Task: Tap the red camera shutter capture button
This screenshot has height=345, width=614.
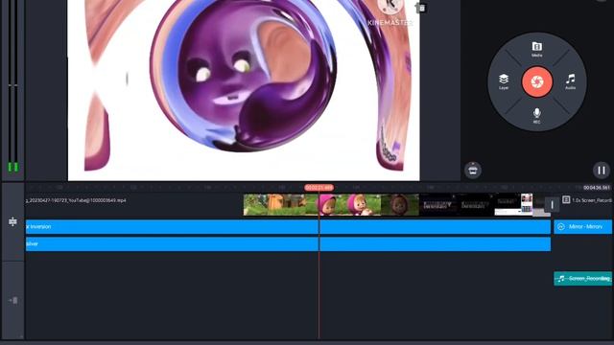Action: (537, 81)
